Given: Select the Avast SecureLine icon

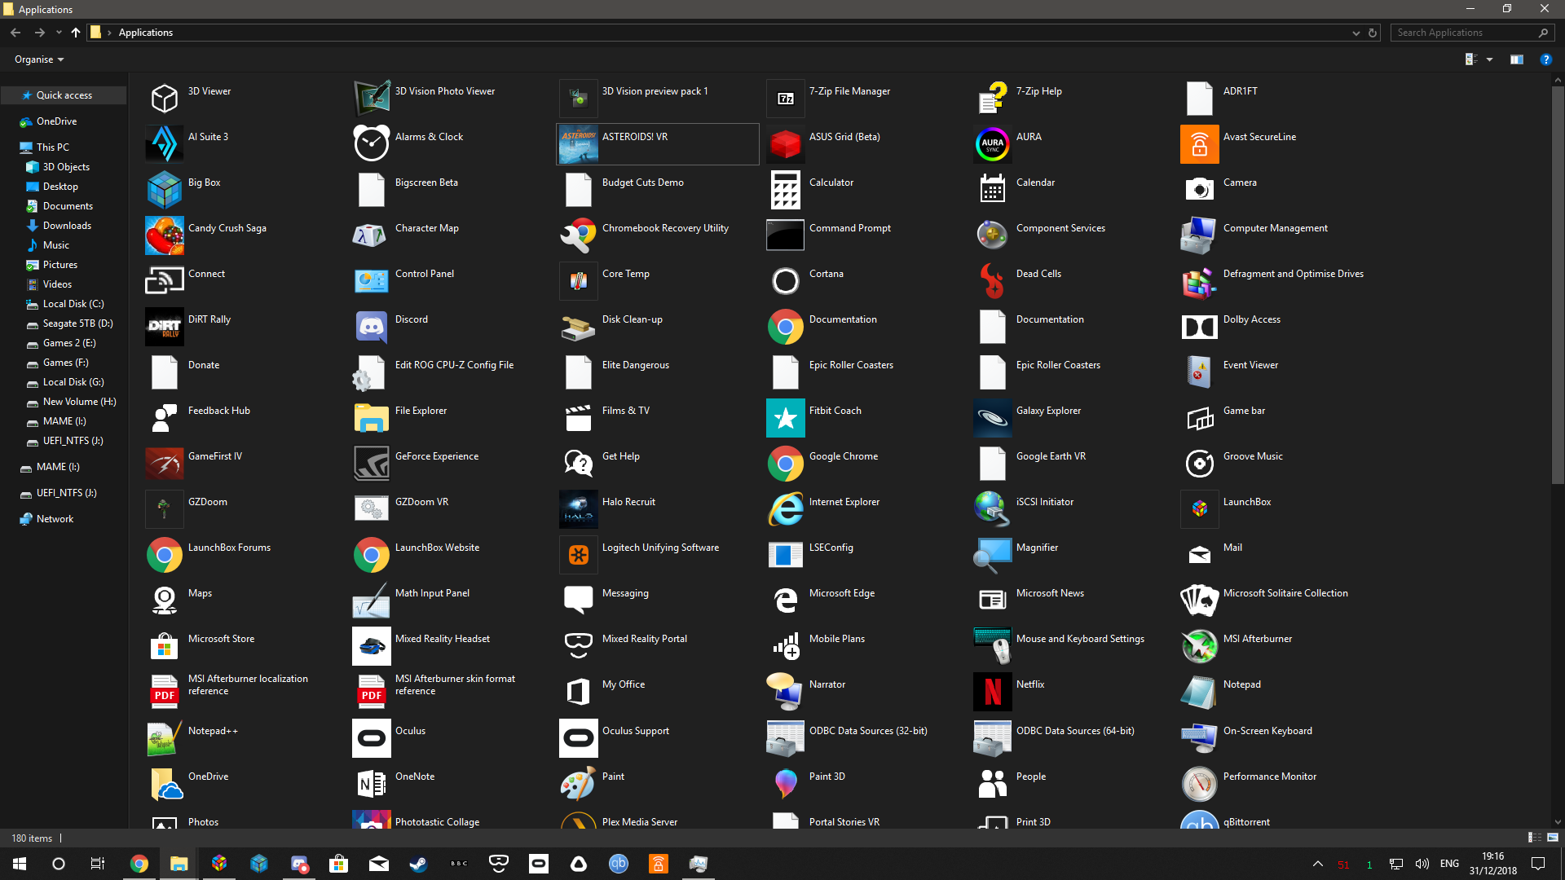Looking at the screenshot, I should (x=1200, y=144).
